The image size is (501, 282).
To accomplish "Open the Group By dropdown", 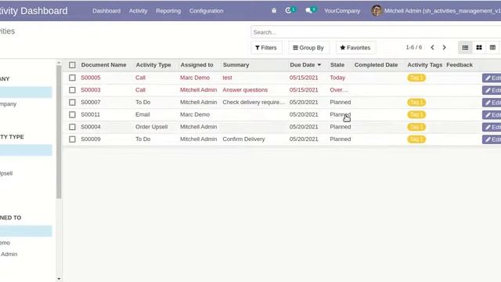I will (x=308, y=48).
